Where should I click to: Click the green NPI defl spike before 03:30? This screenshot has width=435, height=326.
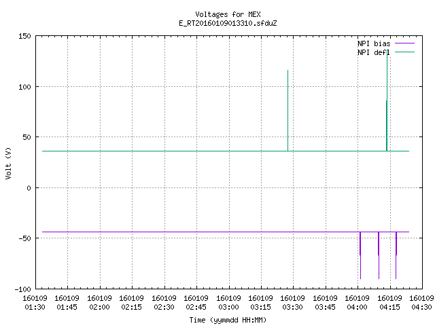tap(288, 110)
